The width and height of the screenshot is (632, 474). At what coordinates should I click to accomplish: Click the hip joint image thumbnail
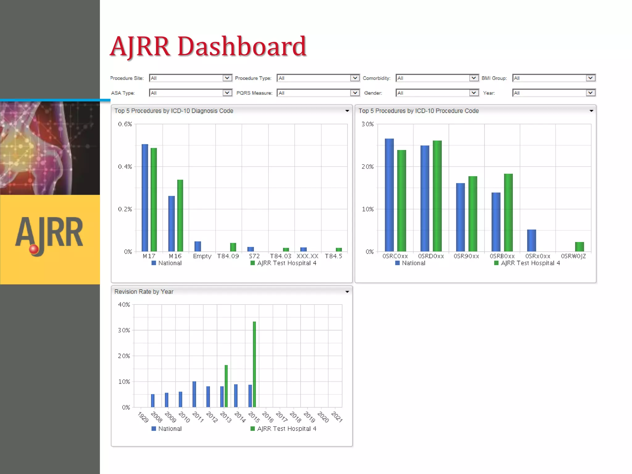[x=50, y=148]
